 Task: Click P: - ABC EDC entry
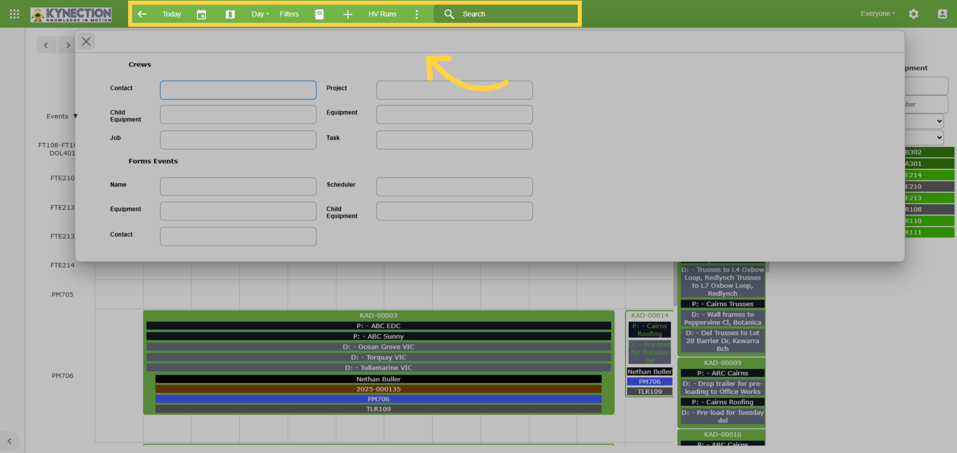click(378, 326)
